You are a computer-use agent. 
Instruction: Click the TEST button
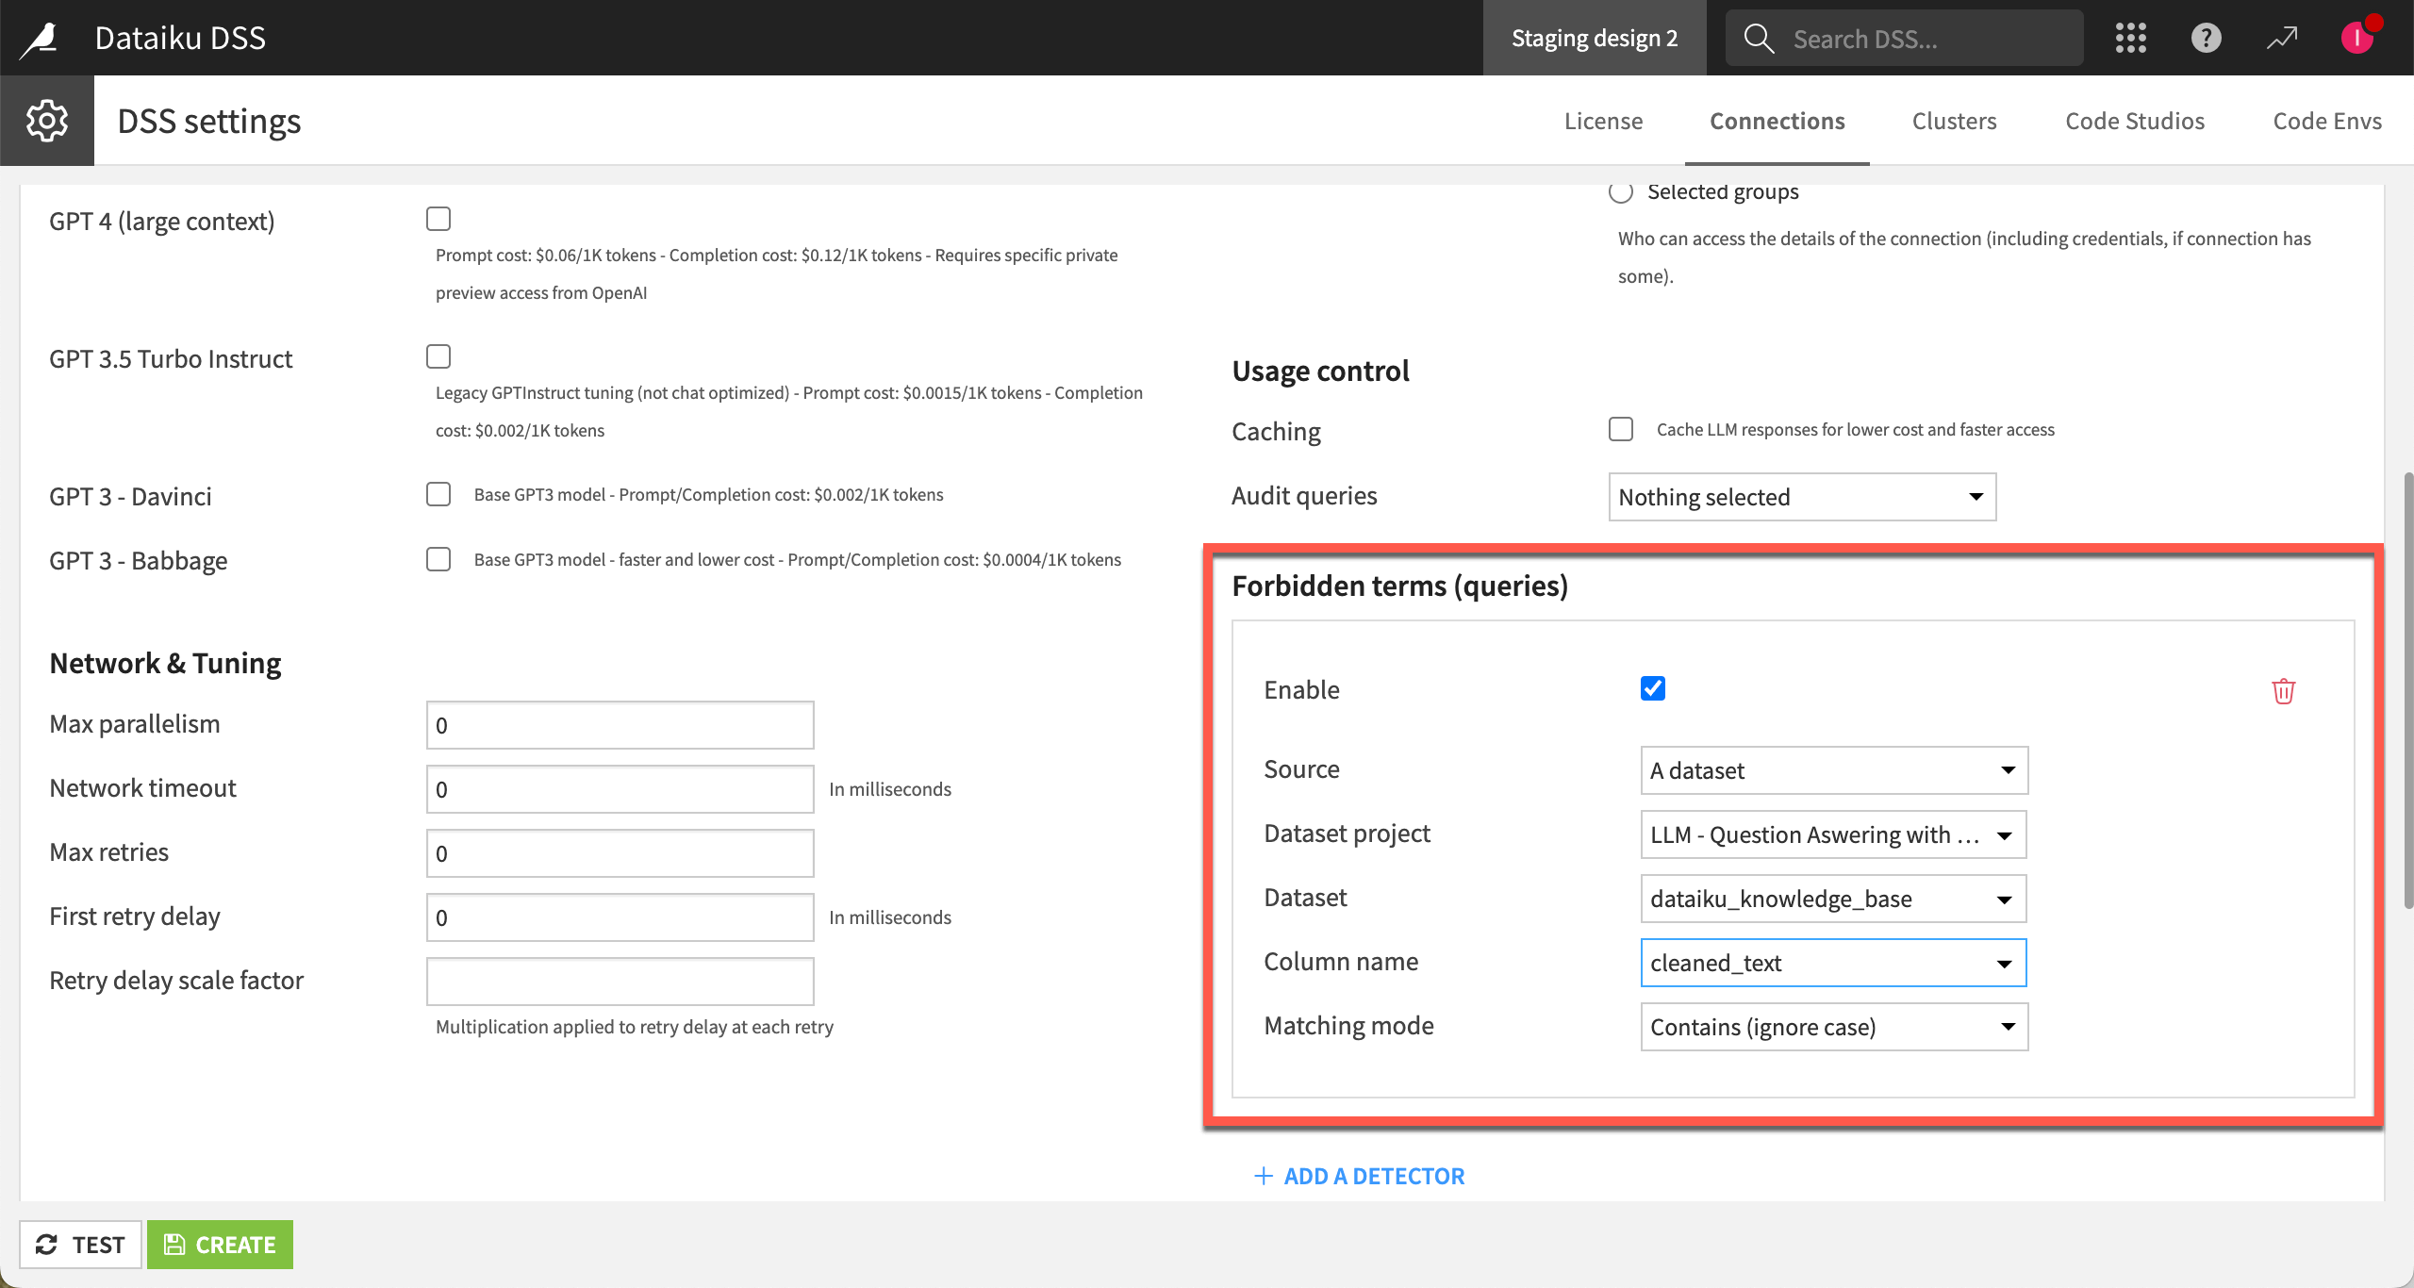pos(80,1245)
